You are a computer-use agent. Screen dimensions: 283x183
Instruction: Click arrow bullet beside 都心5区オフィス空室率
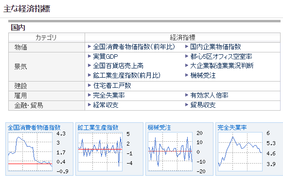coord(187,56)
